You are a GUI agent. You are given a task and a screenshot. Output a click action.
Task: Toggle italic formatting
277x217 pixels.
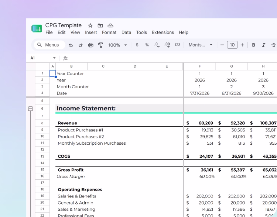(x=263, y=45)
